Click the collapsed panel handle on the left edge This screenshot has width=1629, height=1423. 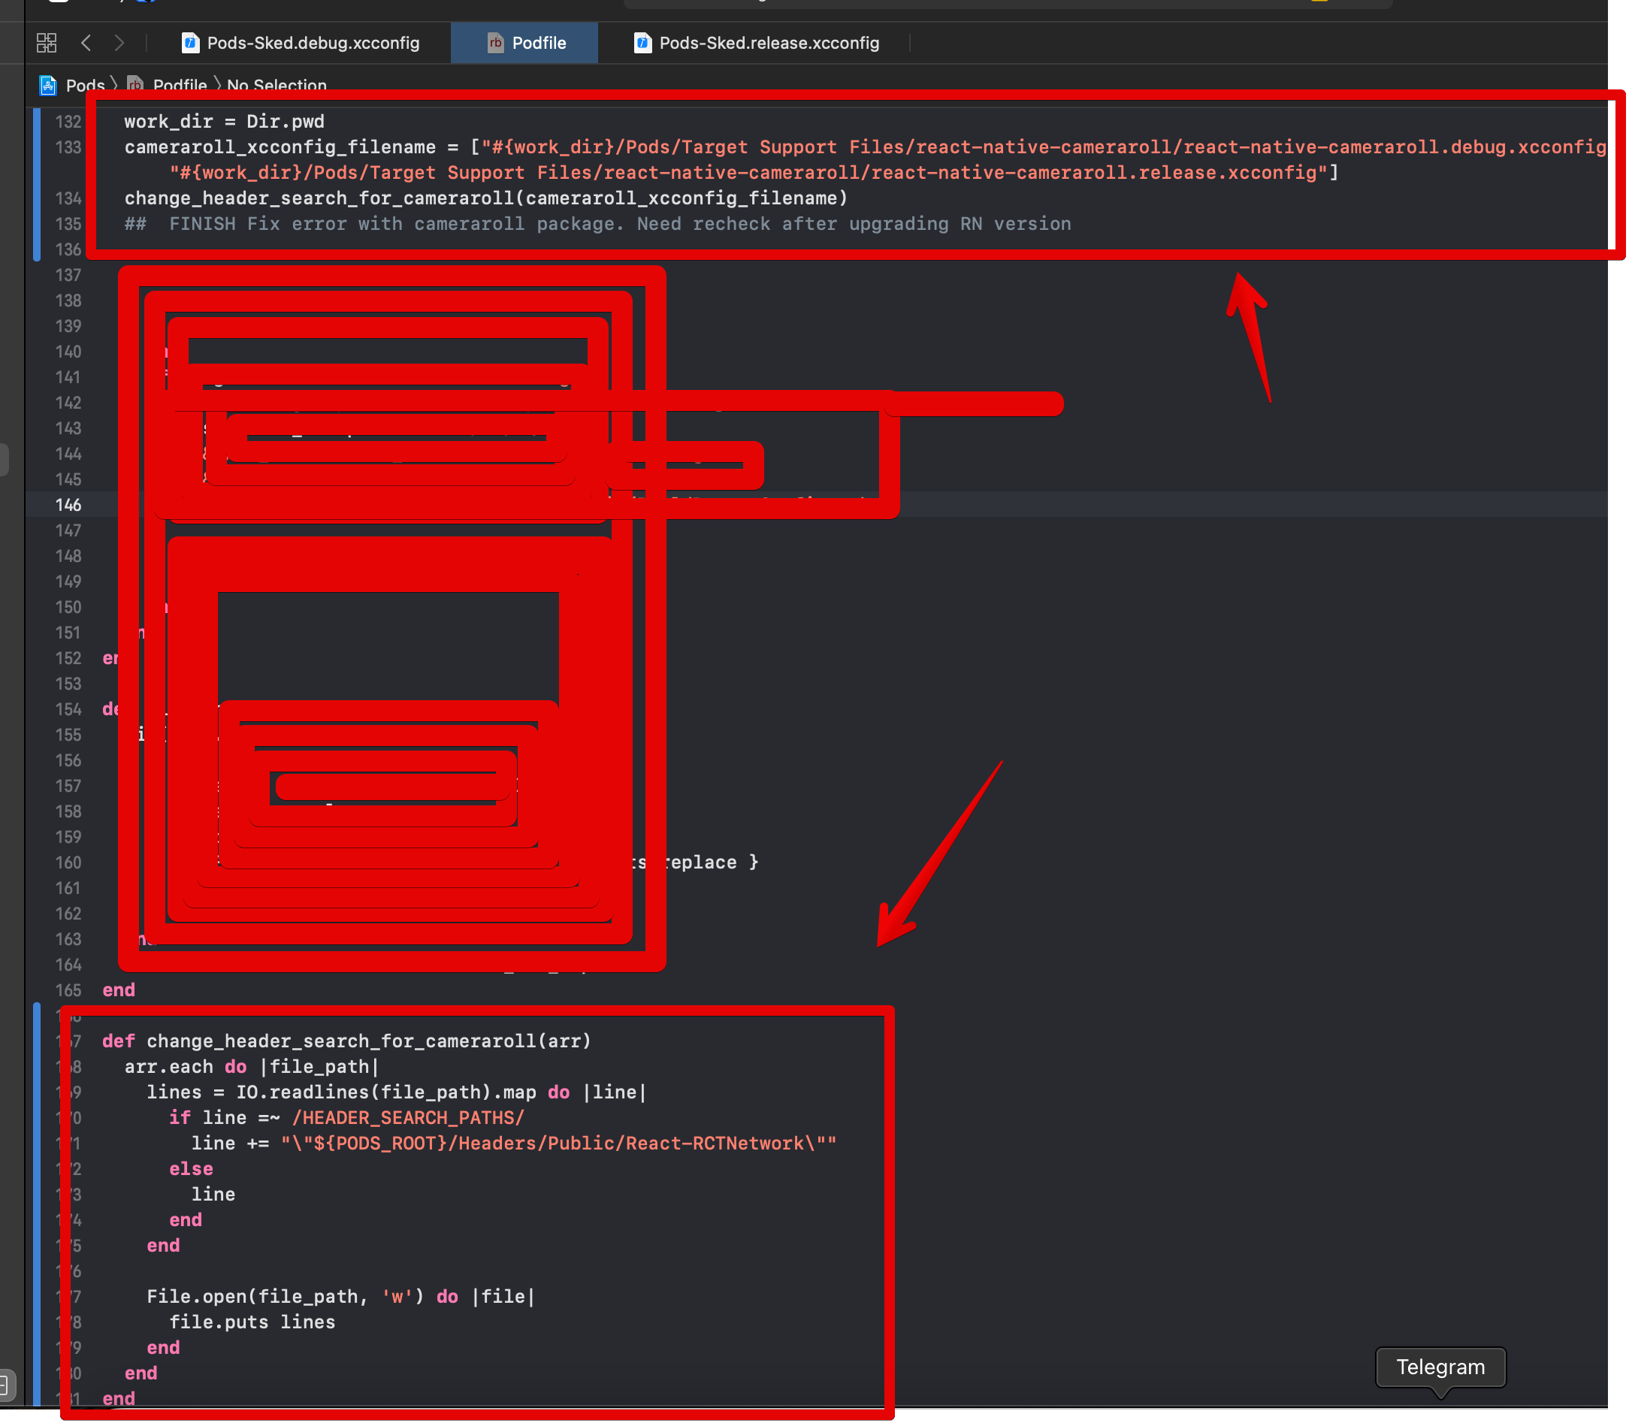(x=3, y=459)
